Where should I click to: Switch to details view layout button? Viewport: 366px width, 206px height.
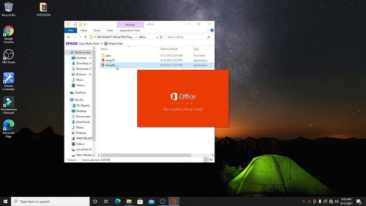206,160
